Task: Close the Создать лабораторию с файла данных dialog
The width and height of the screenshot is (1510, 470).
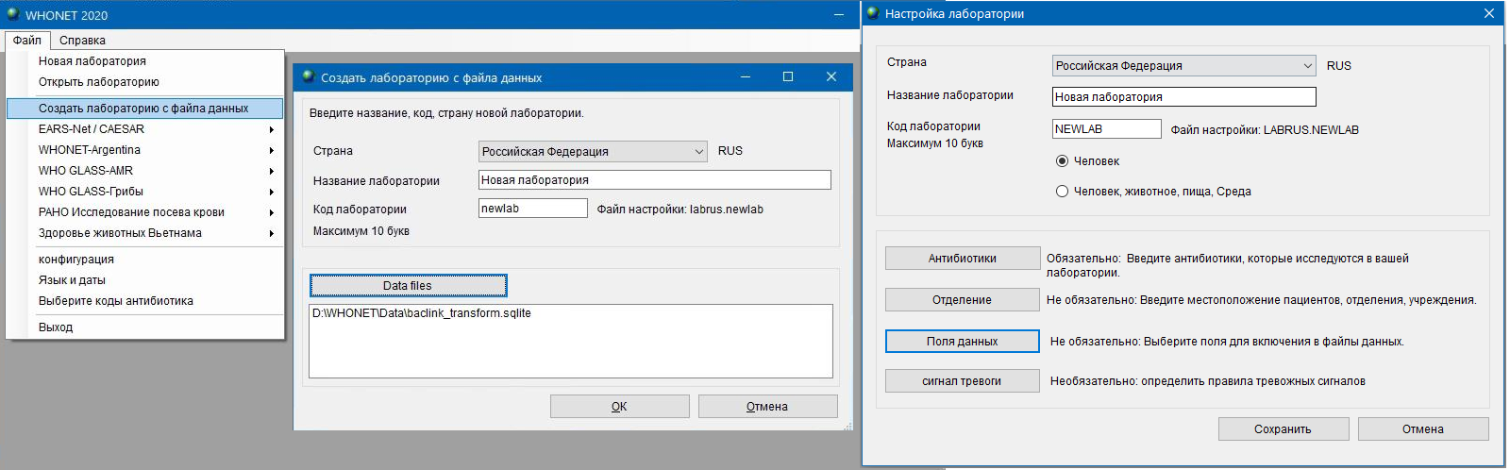Action: 830,76
